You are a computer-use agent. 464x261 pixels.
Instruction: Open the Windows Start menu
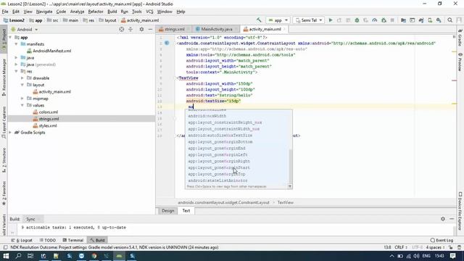[x=6, y=256]
